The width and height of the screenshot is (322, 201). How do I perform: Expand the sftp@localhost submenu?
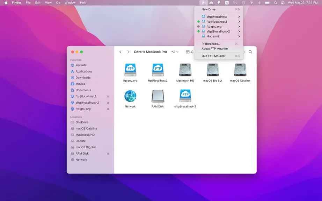(x=239, y=17)
